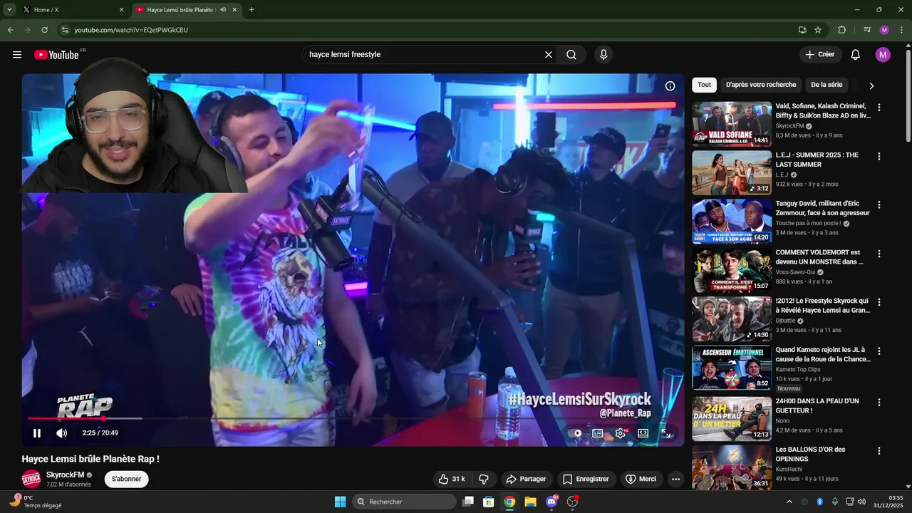Open the Vald Sofiane thumbnail
The image size is (912, 513).
[x=732, y=124]
